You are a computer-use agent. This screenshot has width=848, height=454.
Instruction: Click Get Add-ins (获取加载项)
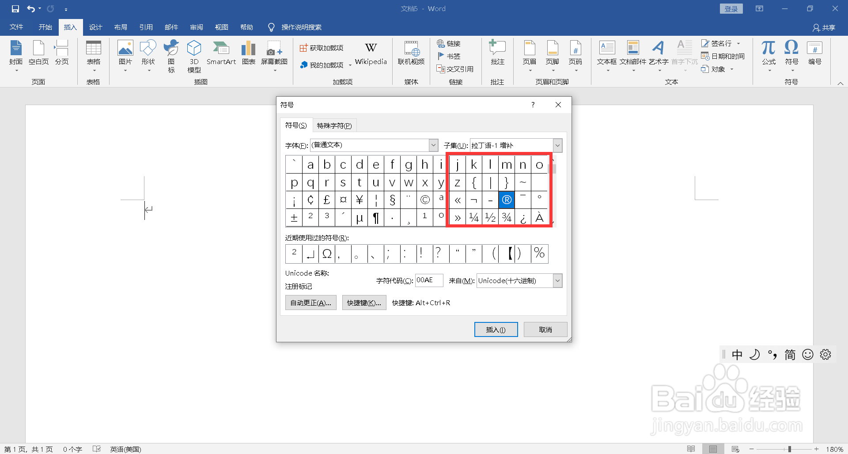322,48
